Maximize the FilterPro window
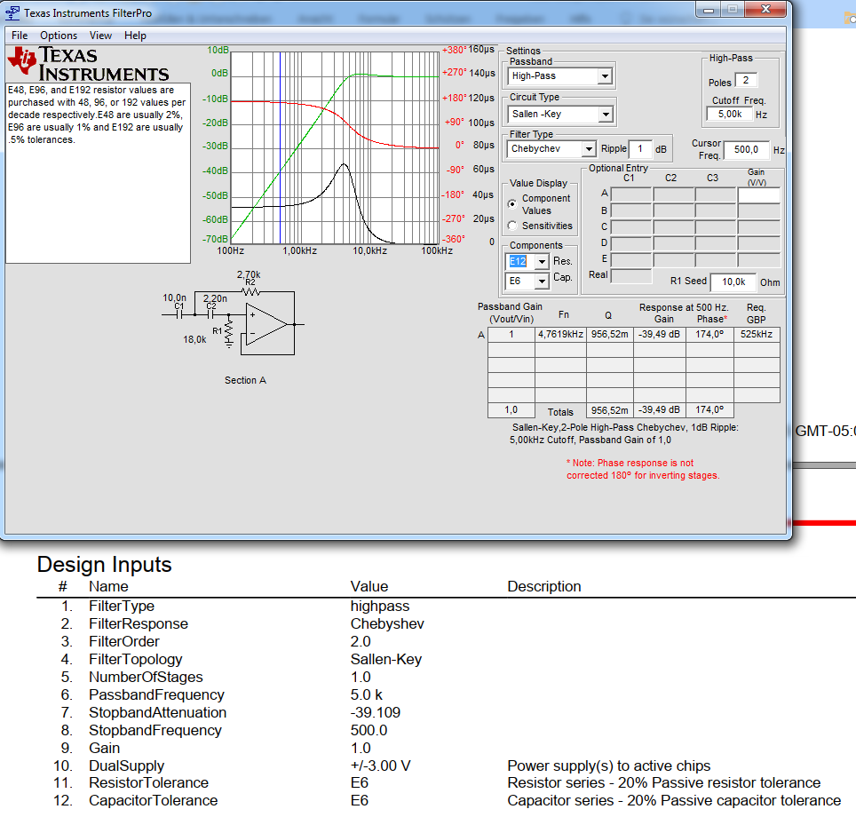Viewport: 856px width, 825px height. (x=733, y=9)
